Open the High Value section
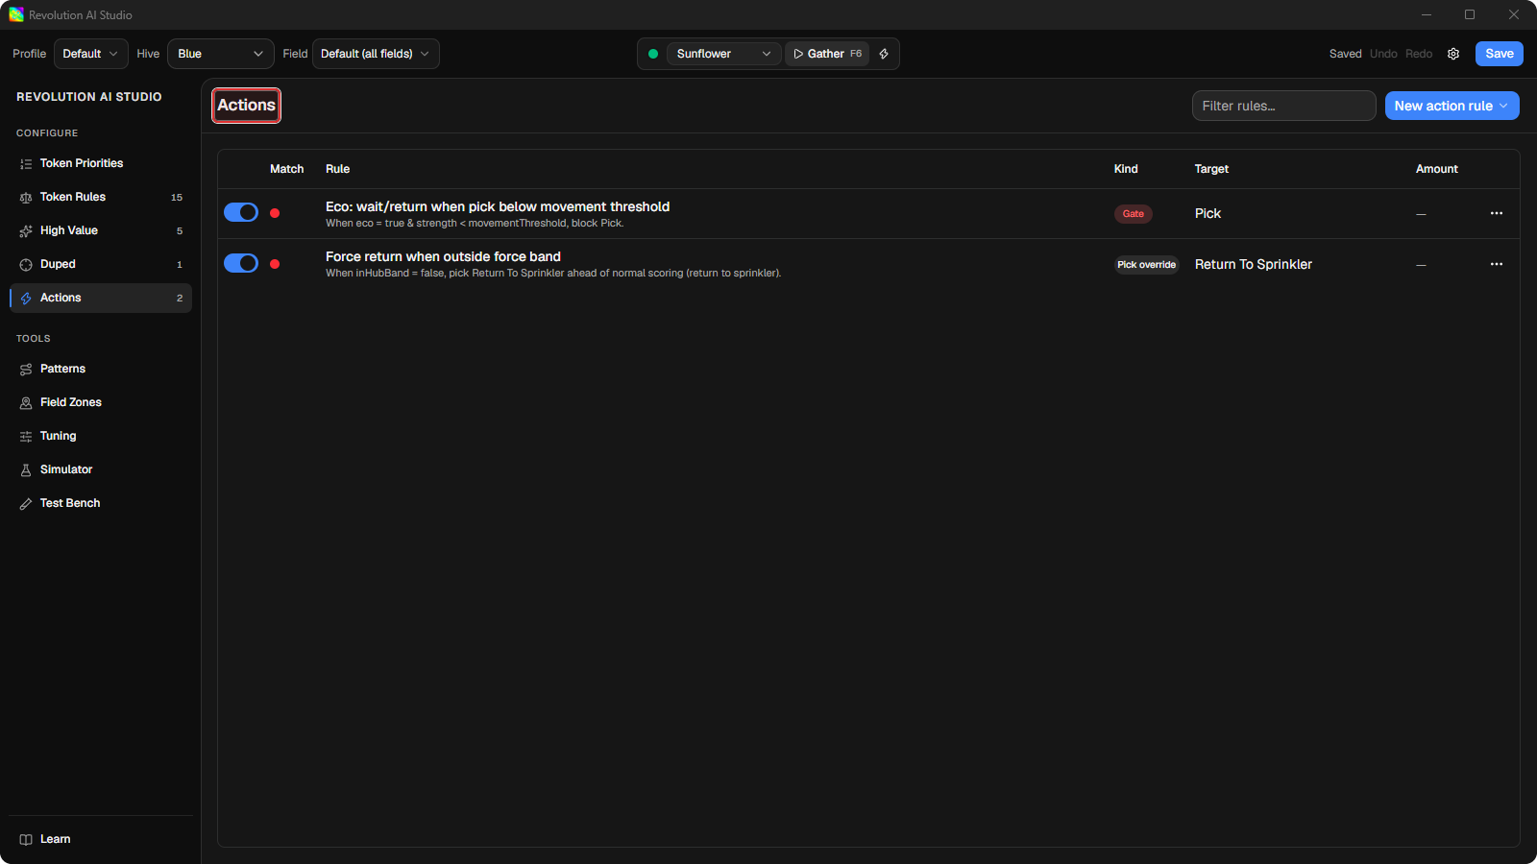The width and height of the screenshot is (1537, 864). (x=101, y=230)
